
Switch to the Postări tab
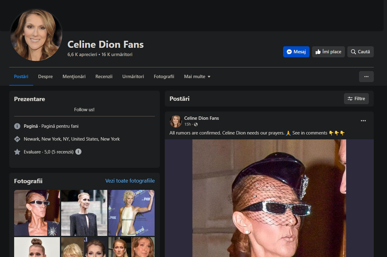21,77
